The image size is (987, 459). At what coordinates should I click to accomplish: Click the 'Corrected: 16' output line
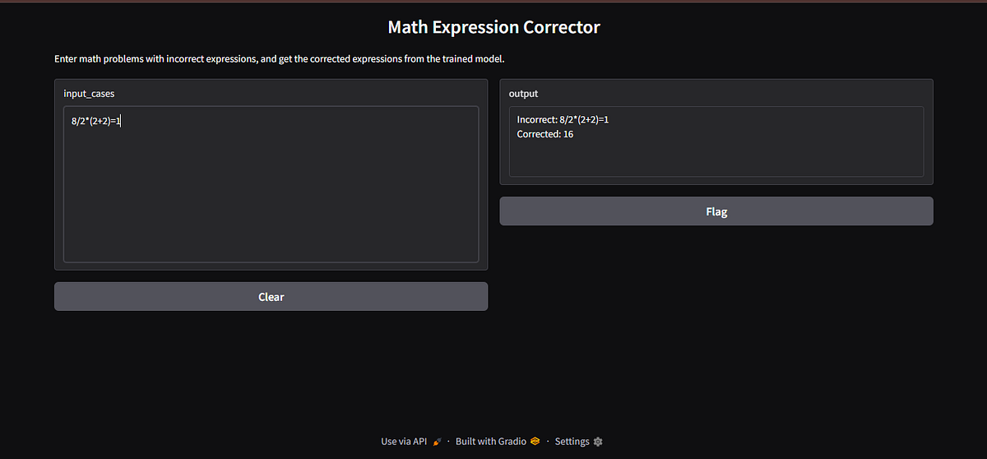click(x=545, y=134)
